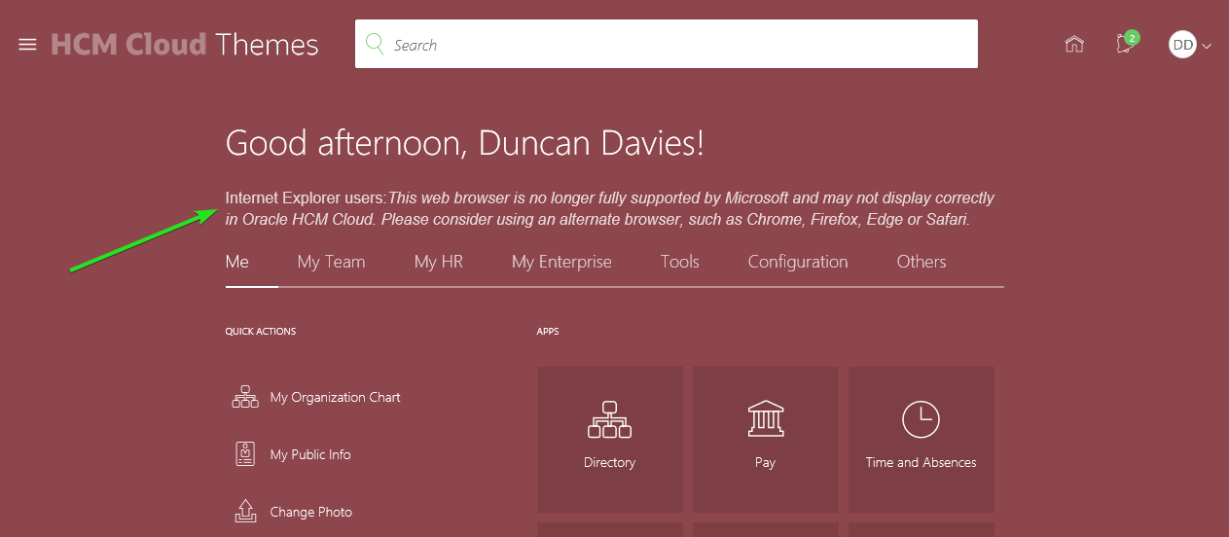Screen dimensions: 1229x537
Task: Expand the user menu dropdown arrow
Action: (1208, 46)
